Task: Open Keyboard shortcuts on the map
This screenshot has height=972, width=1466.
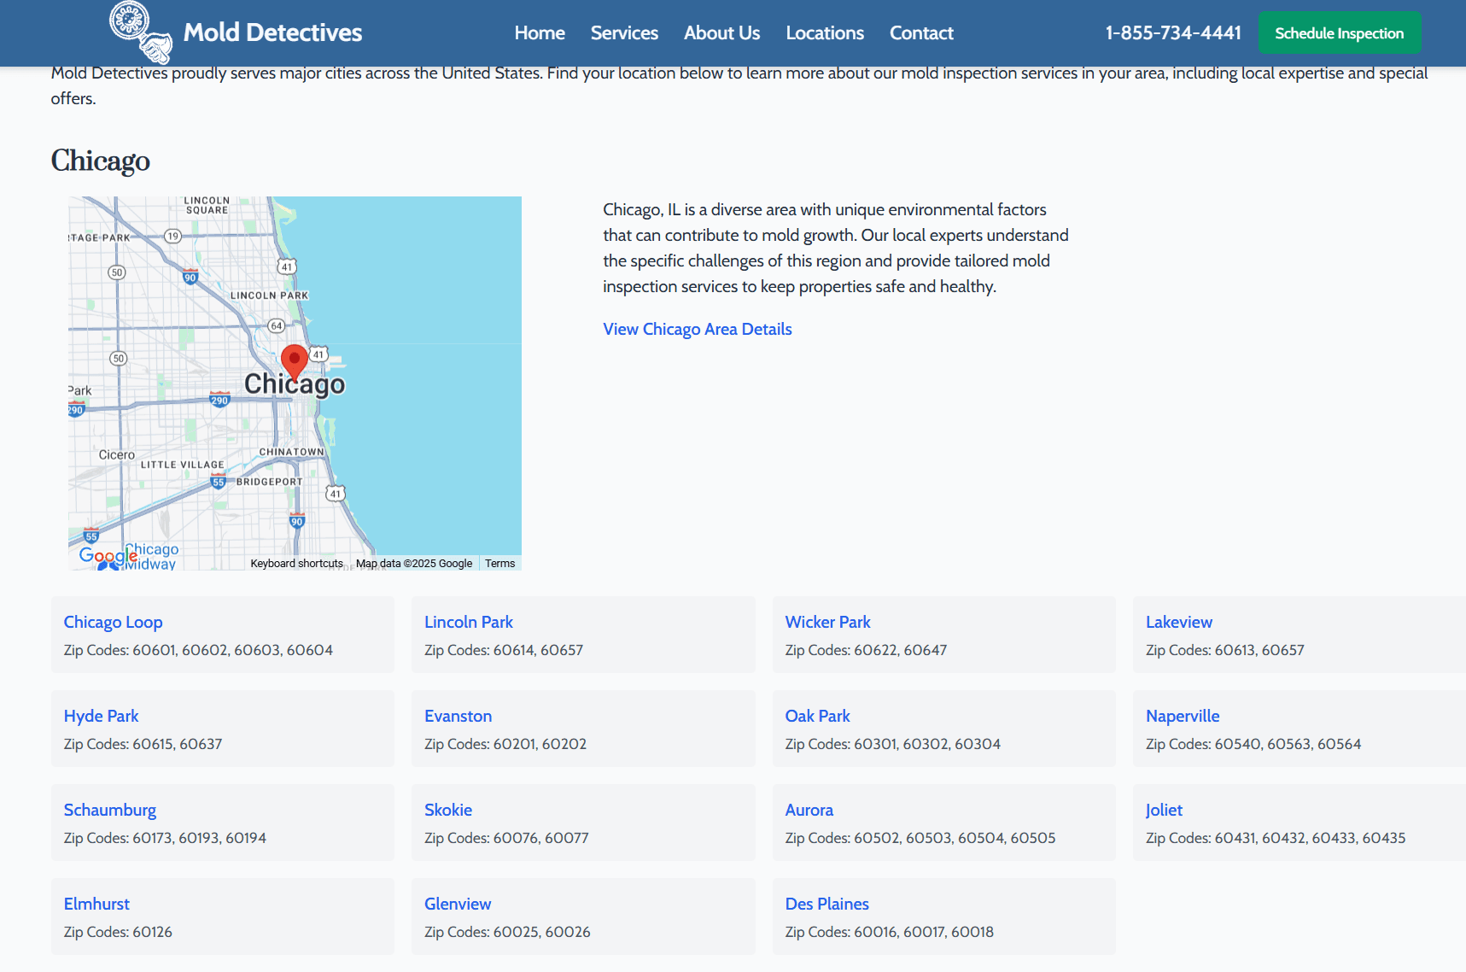Action: (x=296, y=563)
